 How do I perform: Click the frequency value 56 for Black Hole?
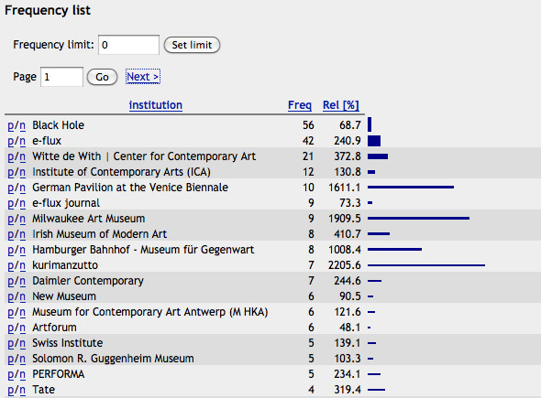click(x=308, y=125)
